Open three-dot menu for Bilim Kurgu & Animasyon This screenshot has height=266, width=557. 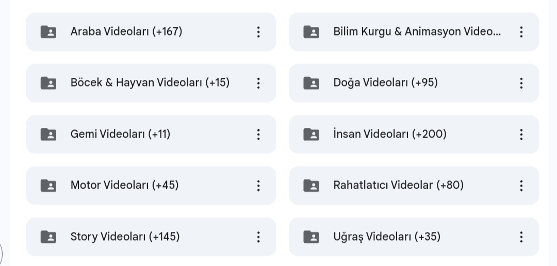pos(521,32)
